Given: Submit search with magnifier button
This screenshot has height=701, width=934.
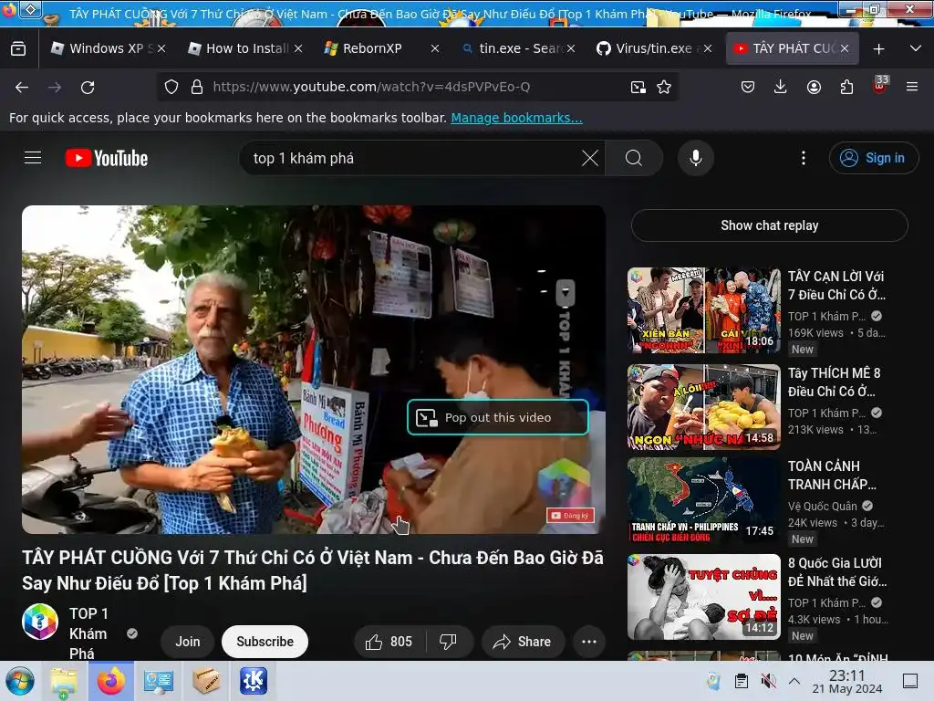Looking at the screenshot, I should coord(634,158).
